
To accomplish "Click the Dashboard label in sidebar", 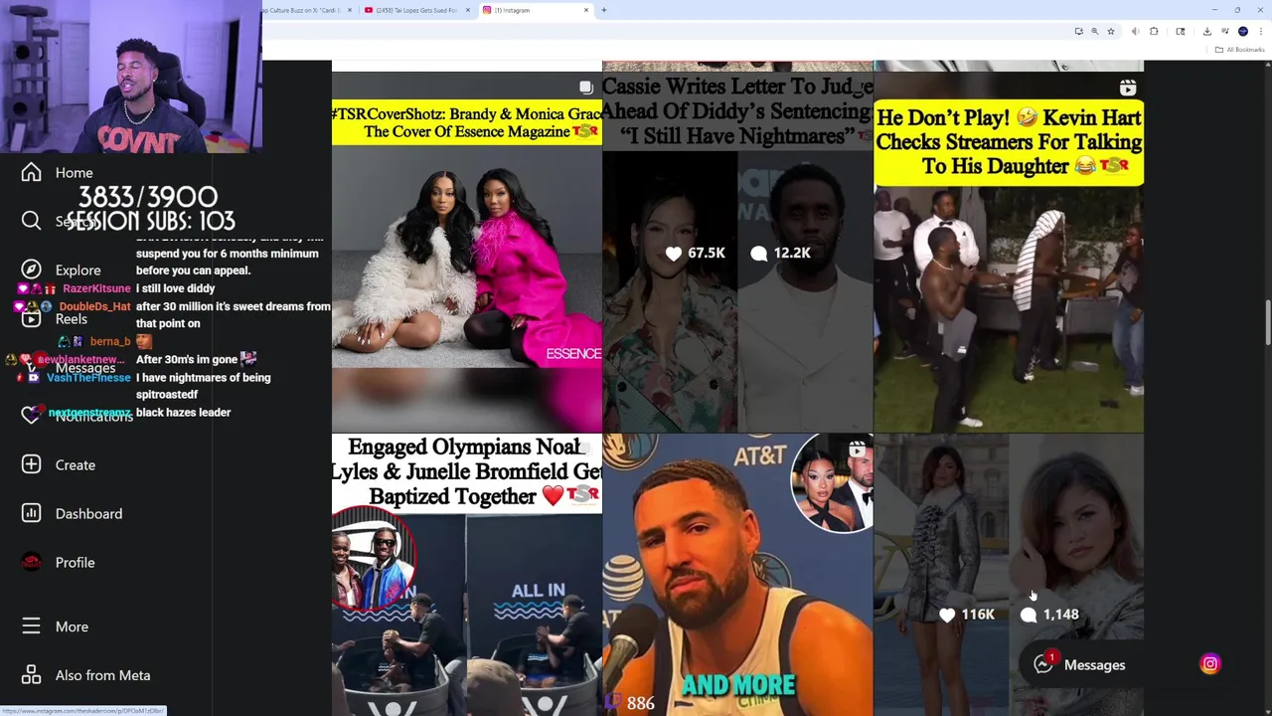I will tap(89, 514).
